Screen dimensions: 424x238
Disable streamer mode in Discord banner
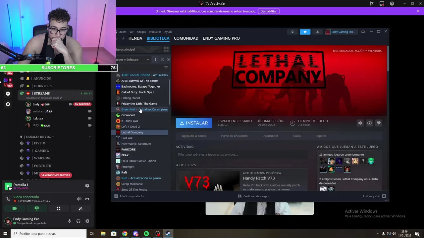point(269,11)
